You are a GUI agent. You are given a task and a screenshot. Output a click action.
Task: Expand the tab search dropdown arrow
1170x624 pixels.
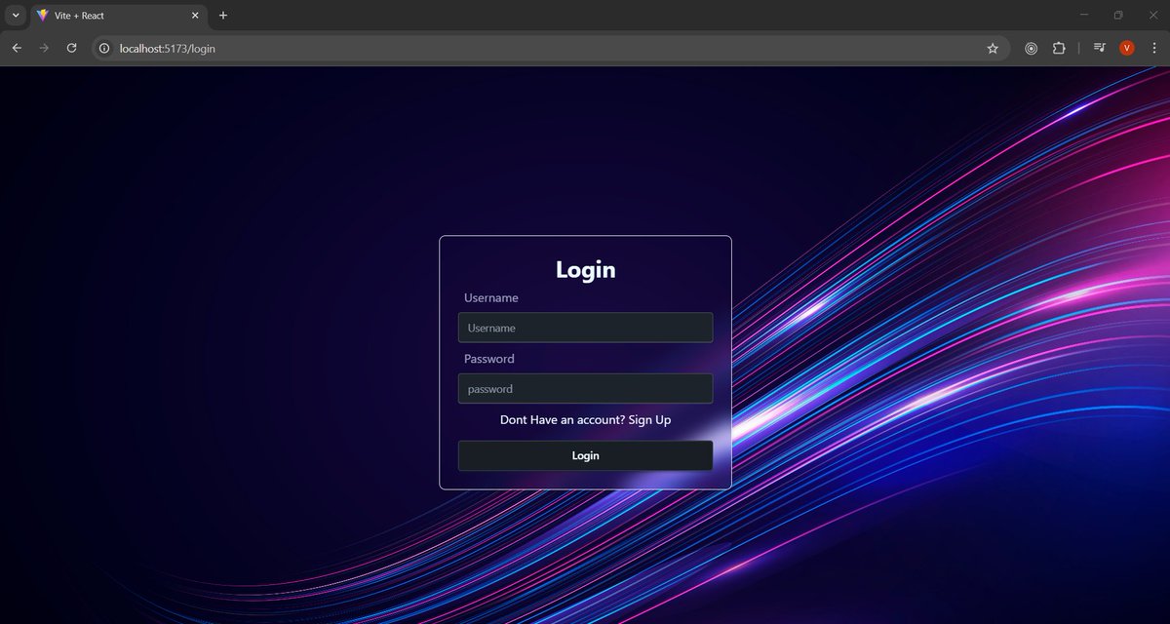[16, 16]
